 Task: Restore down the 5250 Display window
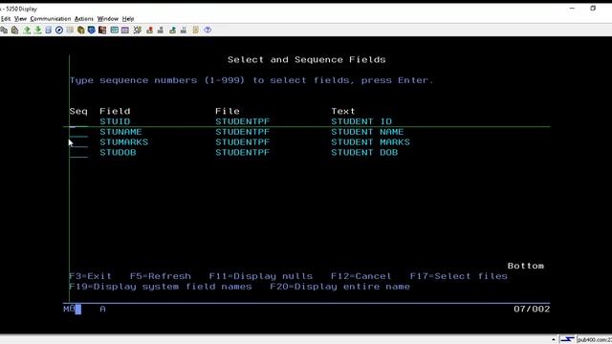593,9
